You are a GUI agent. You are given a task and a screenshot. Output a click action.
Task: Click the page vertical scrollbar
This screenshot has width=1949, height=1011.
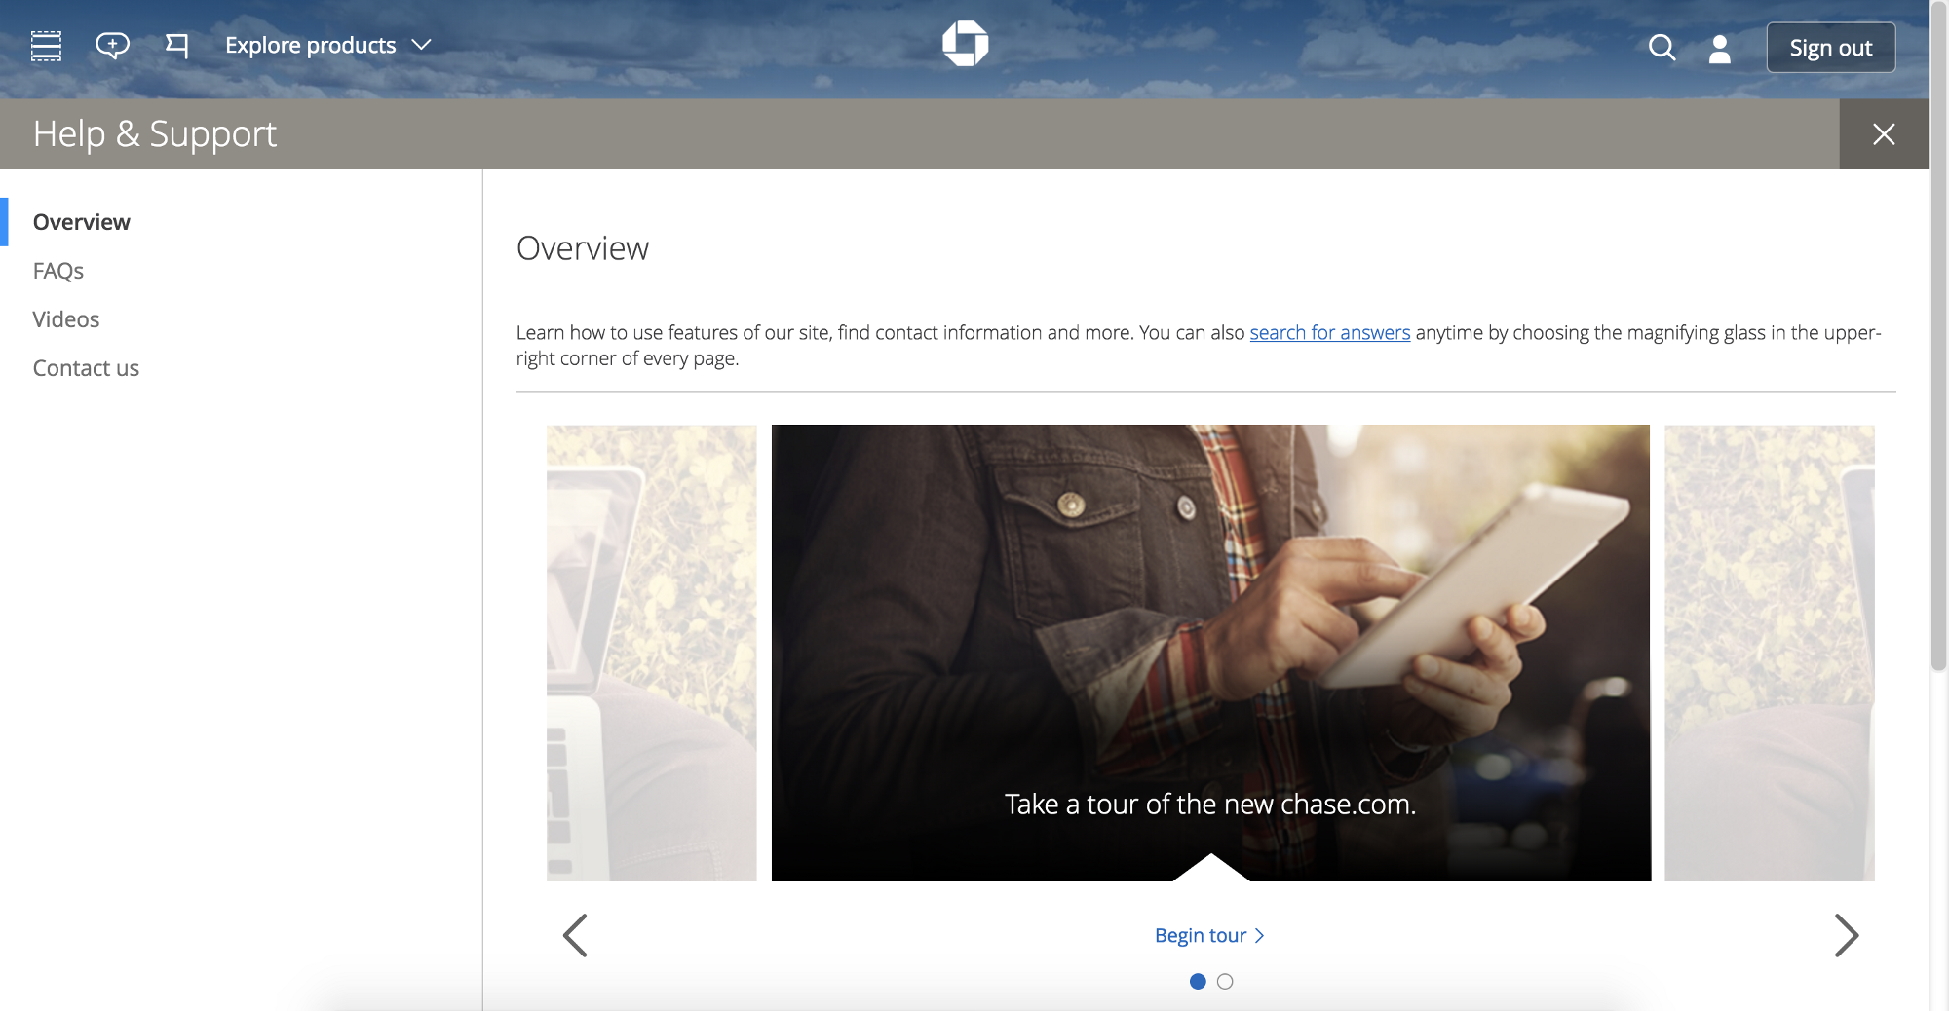[x=1938, y=336]
